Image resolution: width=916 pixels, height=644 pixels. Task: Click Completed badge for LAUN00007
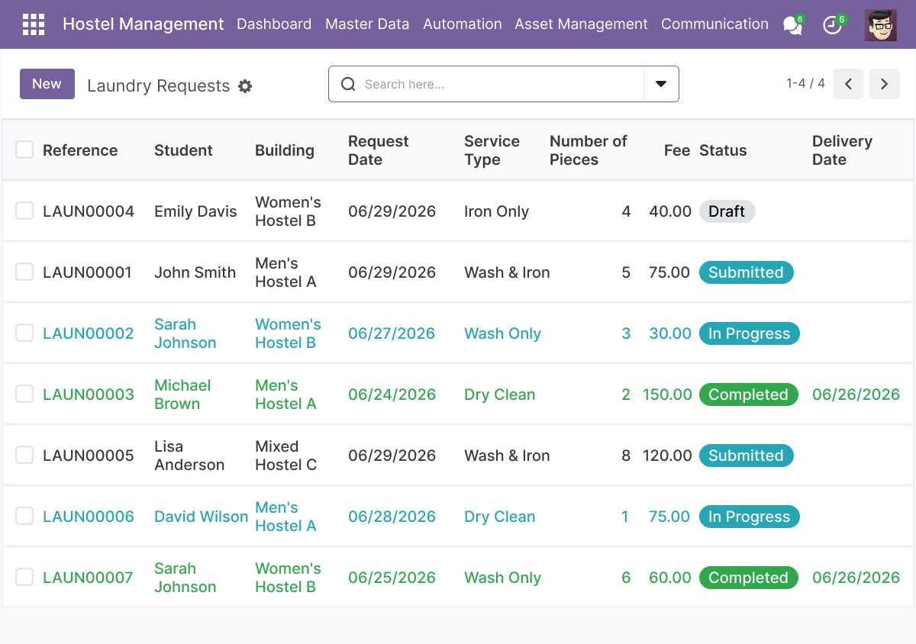coord(748,578)
